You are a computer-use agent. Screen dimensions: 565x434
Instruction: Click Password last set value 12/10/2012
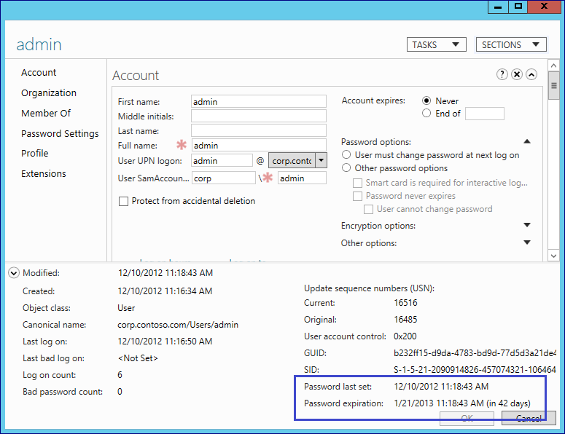click(x=441, y=387)
